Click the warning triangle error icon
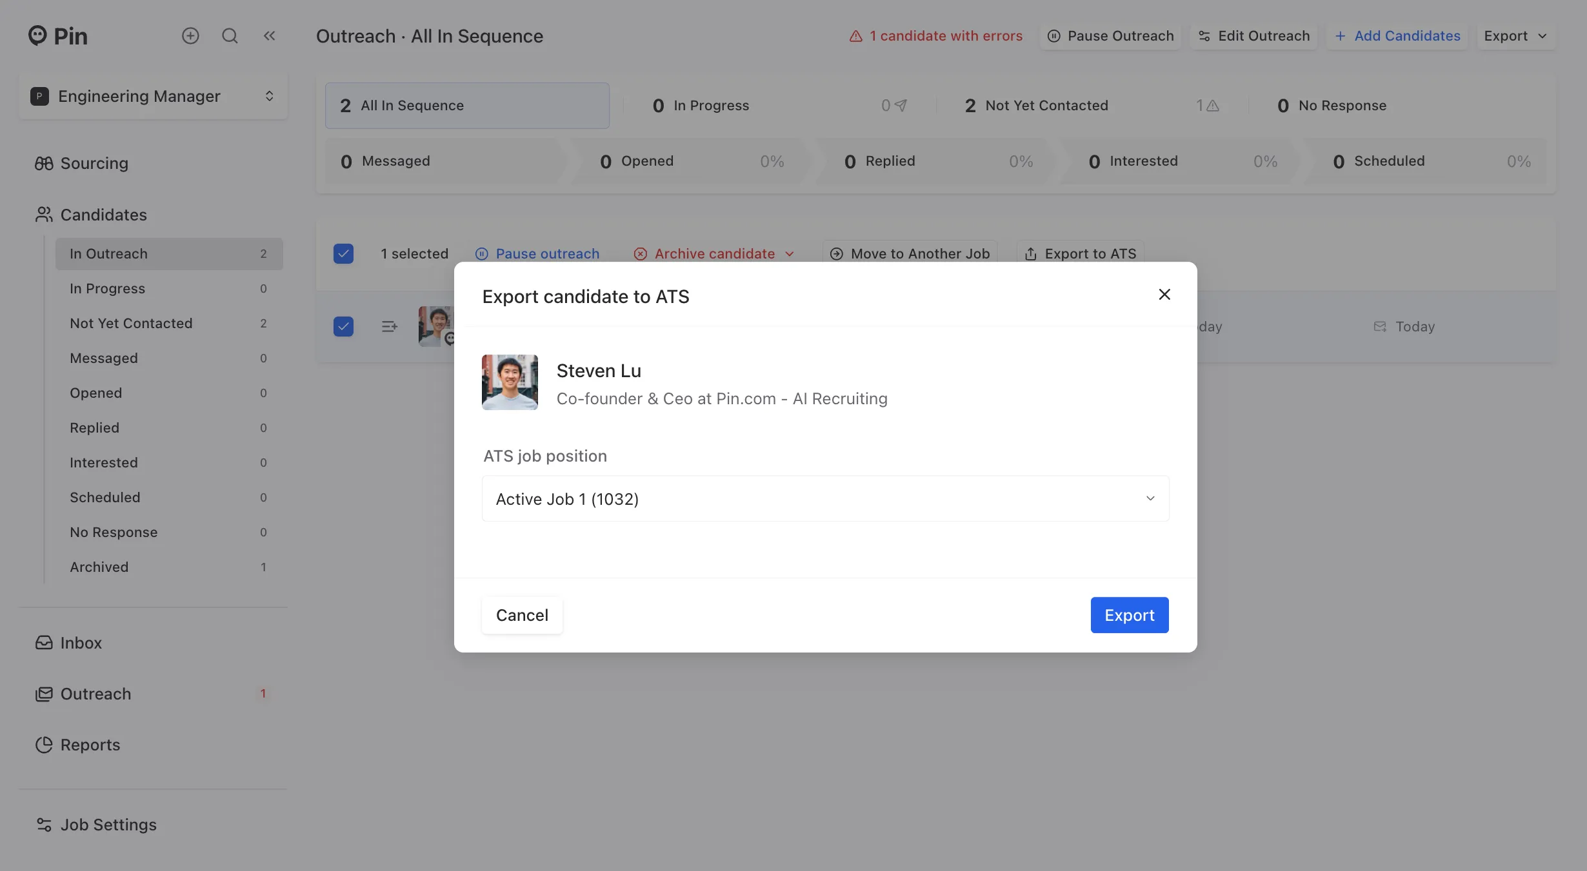The width and height of the screenshot is (1587, 871). click(x=856, y=36)
